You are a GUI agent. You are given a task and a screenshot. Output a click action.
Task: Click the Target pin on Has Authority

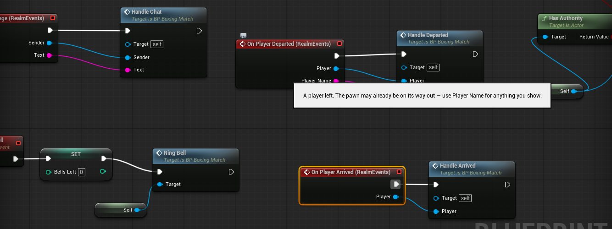pos(545,37)
